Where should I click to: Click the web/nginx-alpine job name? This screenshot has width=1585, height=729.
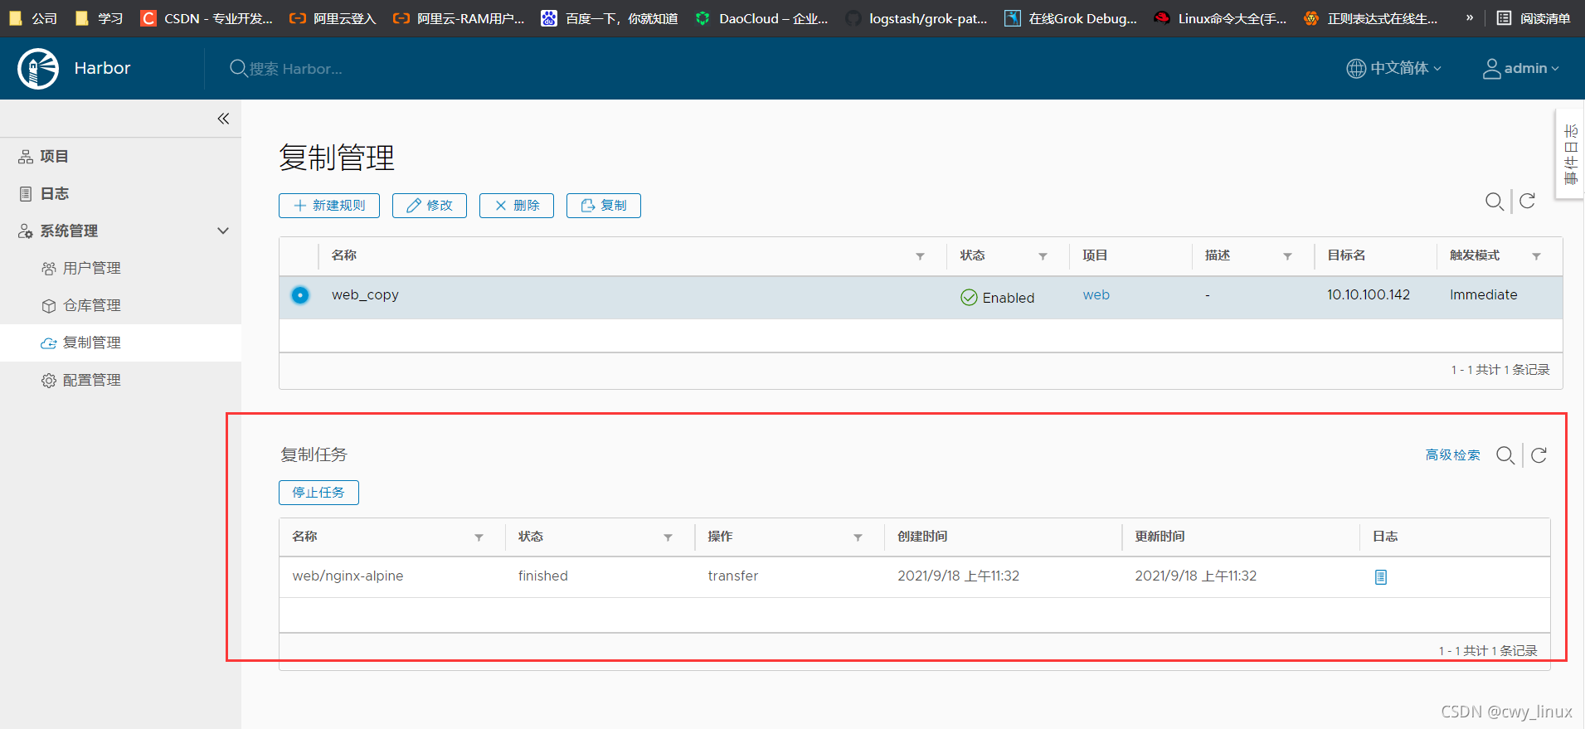(x=348, y=576)
